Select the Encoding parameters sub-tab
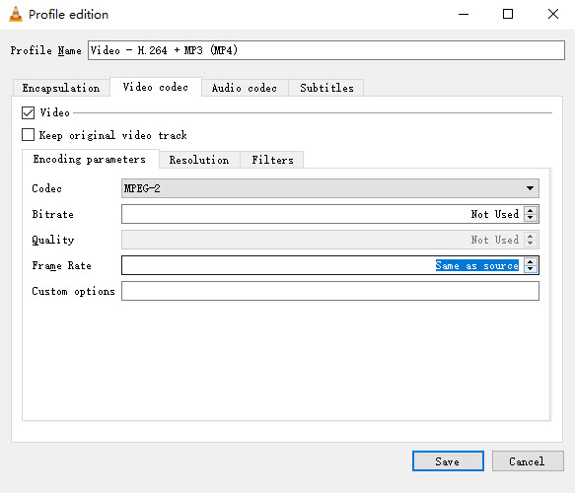This screenshot has height=493, width=575. tap(90, 159)
